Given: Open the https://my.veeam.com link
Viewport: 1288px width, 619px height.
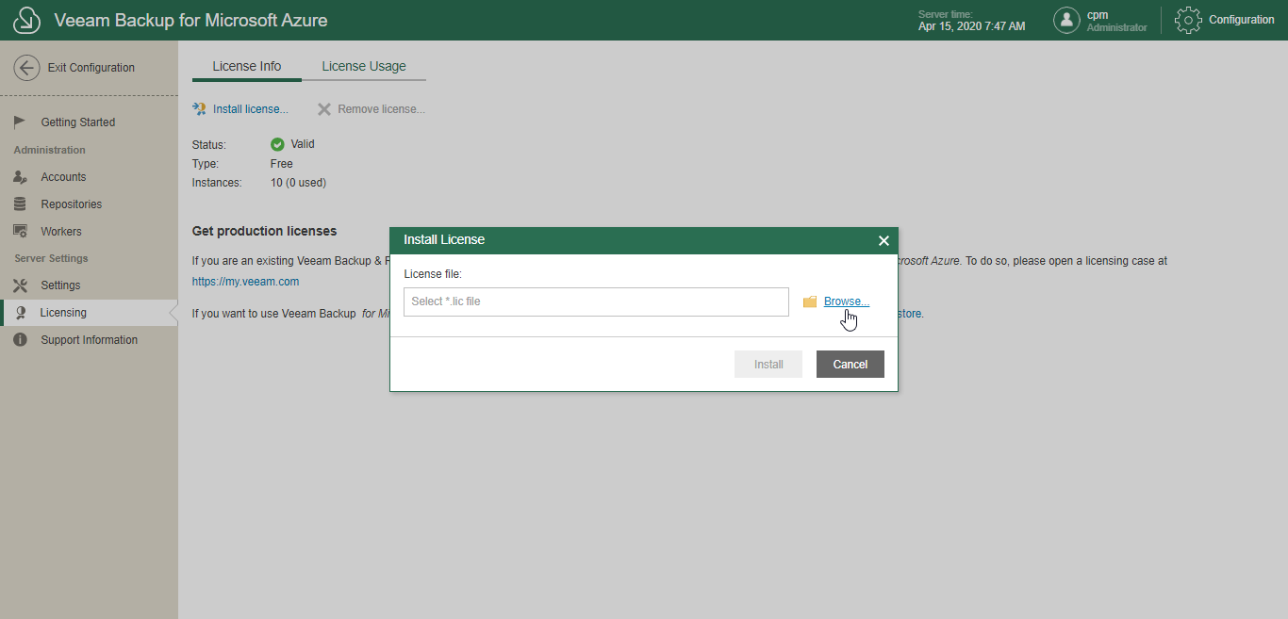Looking at the screenshot, I should point(245,282).
